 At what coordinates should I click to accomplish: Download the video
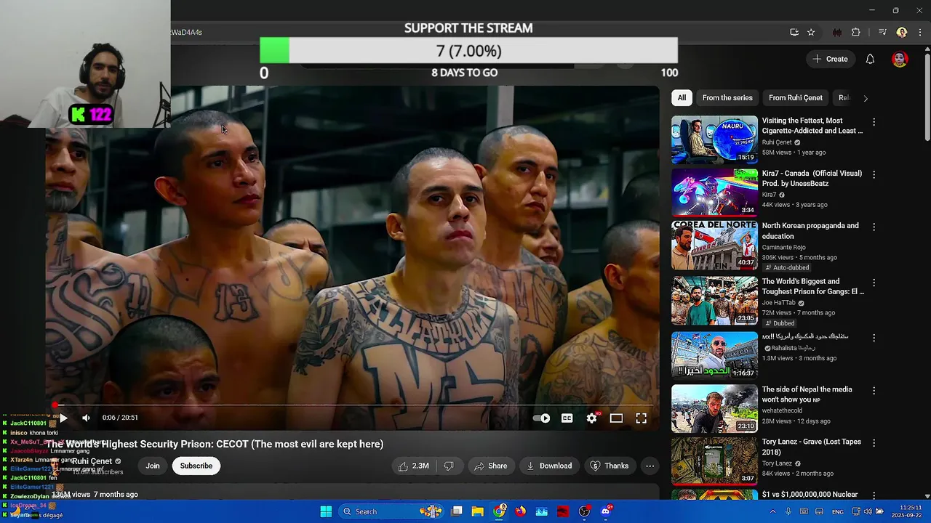pos(550,466)
